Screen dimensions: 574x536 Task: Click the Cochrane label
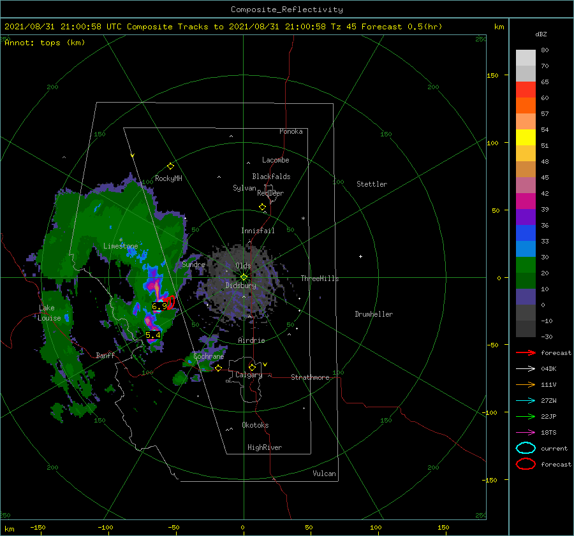209,356
